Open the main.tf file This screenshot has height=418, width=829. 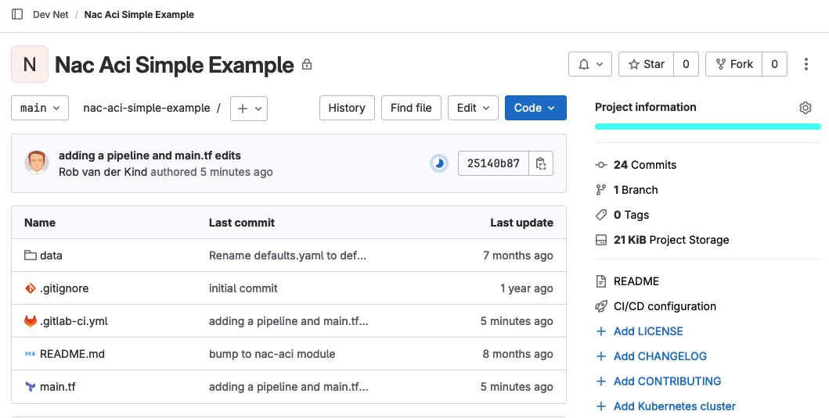pyautogui.click(x=58, y=387)
